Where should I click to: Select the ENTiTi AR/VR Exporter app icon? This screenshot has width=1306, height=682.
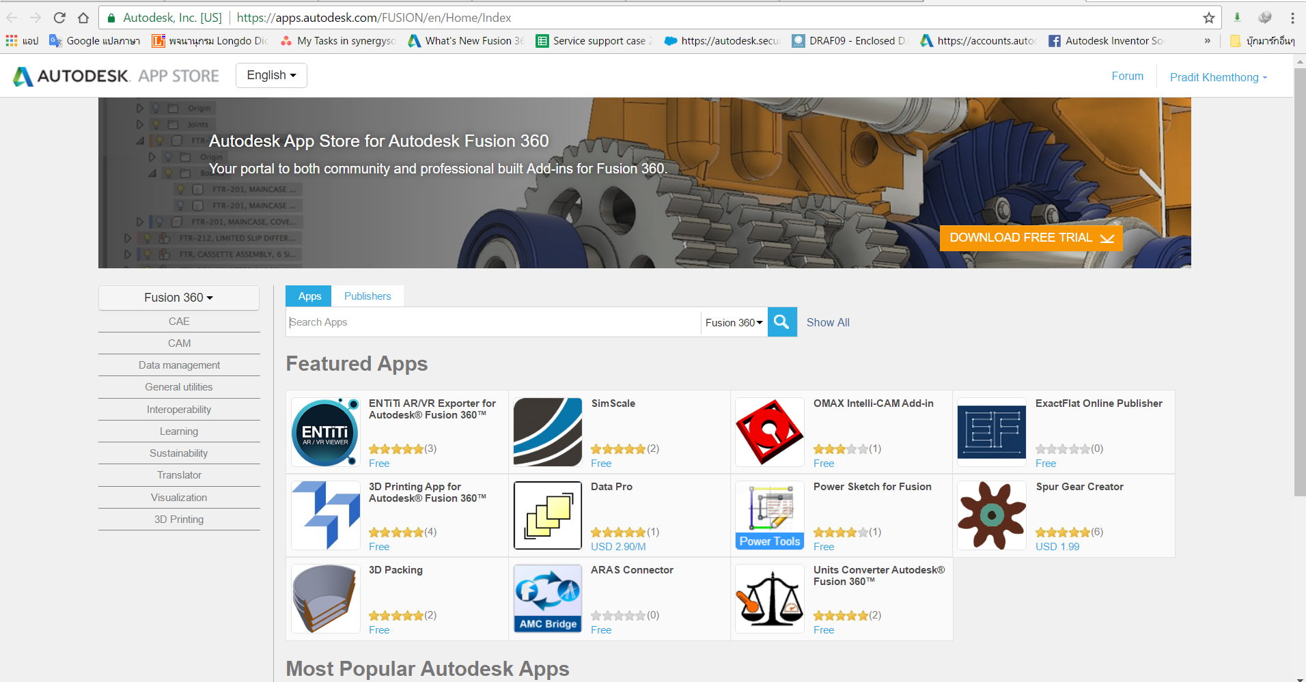[325, 431]
